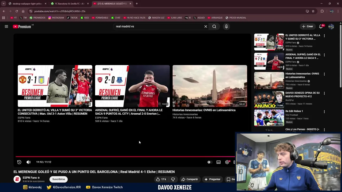
Task: Open the Chrome tab search dropdown arrow
Action: point(3,3)
